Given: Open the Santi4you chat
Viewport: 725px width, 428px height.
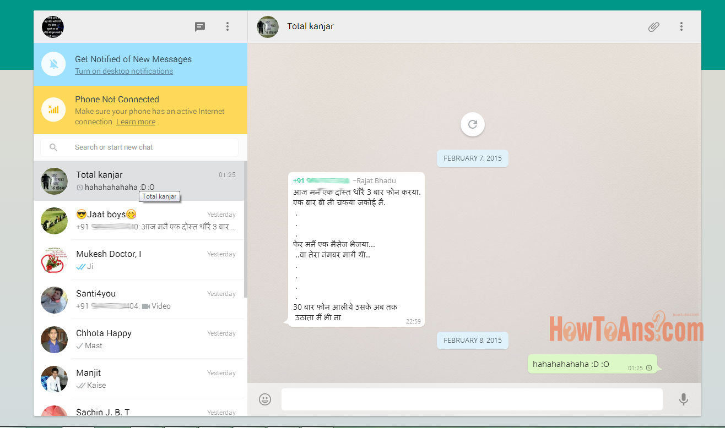Looking at the screenshot, I should coord(139,299).
